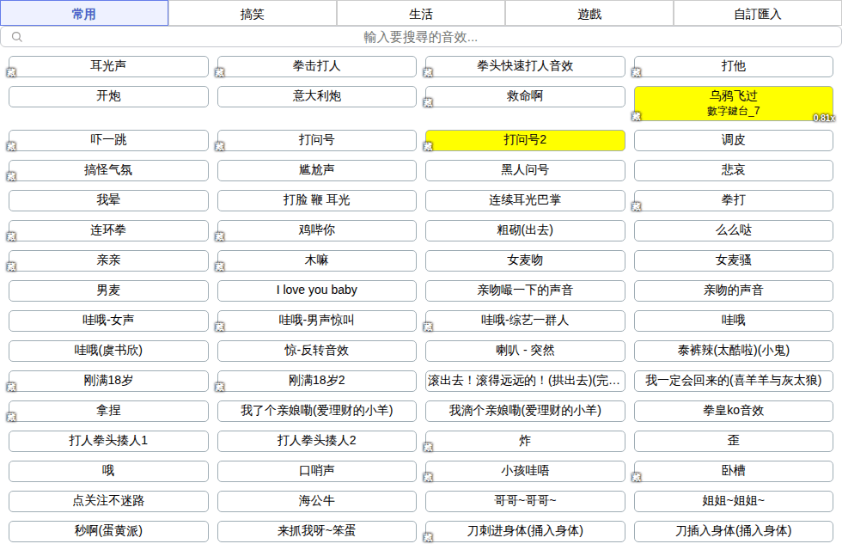Play the 悲哀 sound effect
This screenshot has width=842, height=550.
(734, 171)
